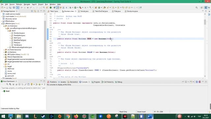Switch to the Pide.java editor tab
Image resolution: width=211 pixels, height=119 pixels.
(x=117, y=11)
